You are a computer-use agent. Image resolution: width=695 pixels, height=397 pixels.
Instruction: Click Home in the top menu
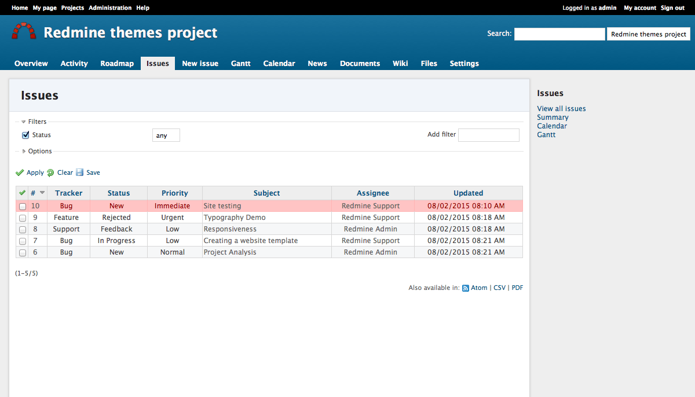tap(20, 8)
